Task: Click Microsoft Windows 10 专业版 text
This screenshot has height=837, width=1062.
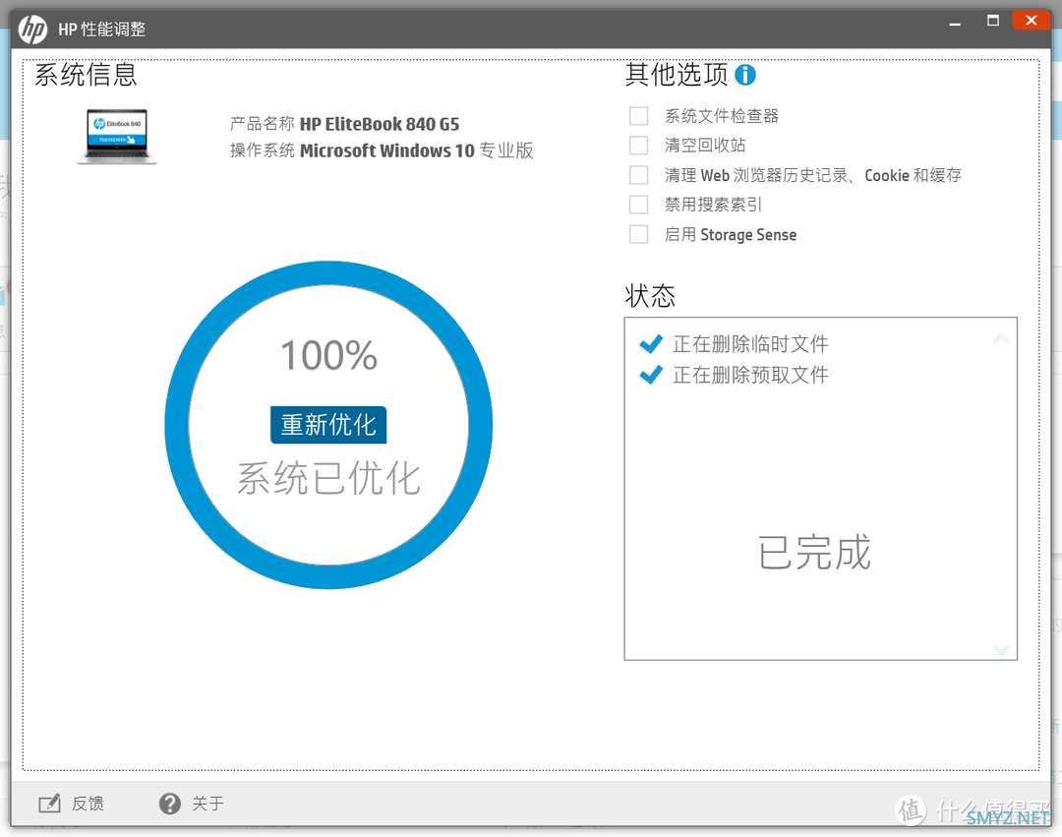Action: pyautogui.click(x=417, y=150)
